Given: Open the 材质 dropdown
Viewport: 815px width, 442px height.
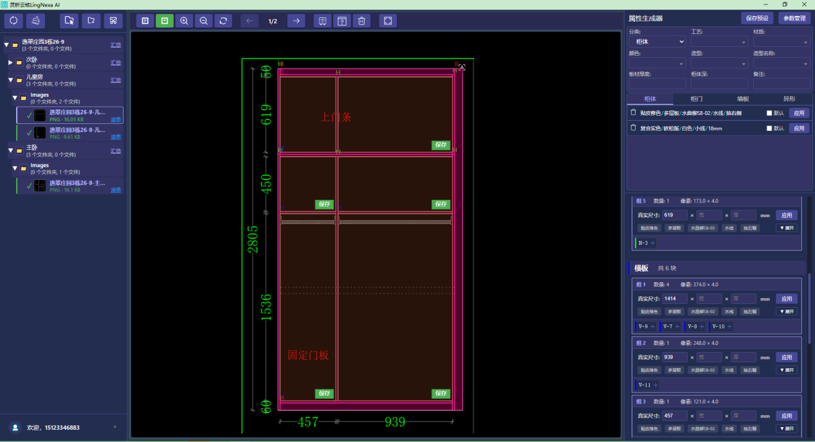Looking at the screenshot, I should tap(782, 42).
